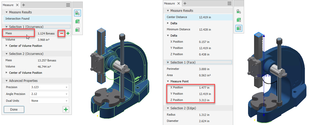Add new tab in right Measure panel
313x125 pixels.
click(x=185, y=3)
